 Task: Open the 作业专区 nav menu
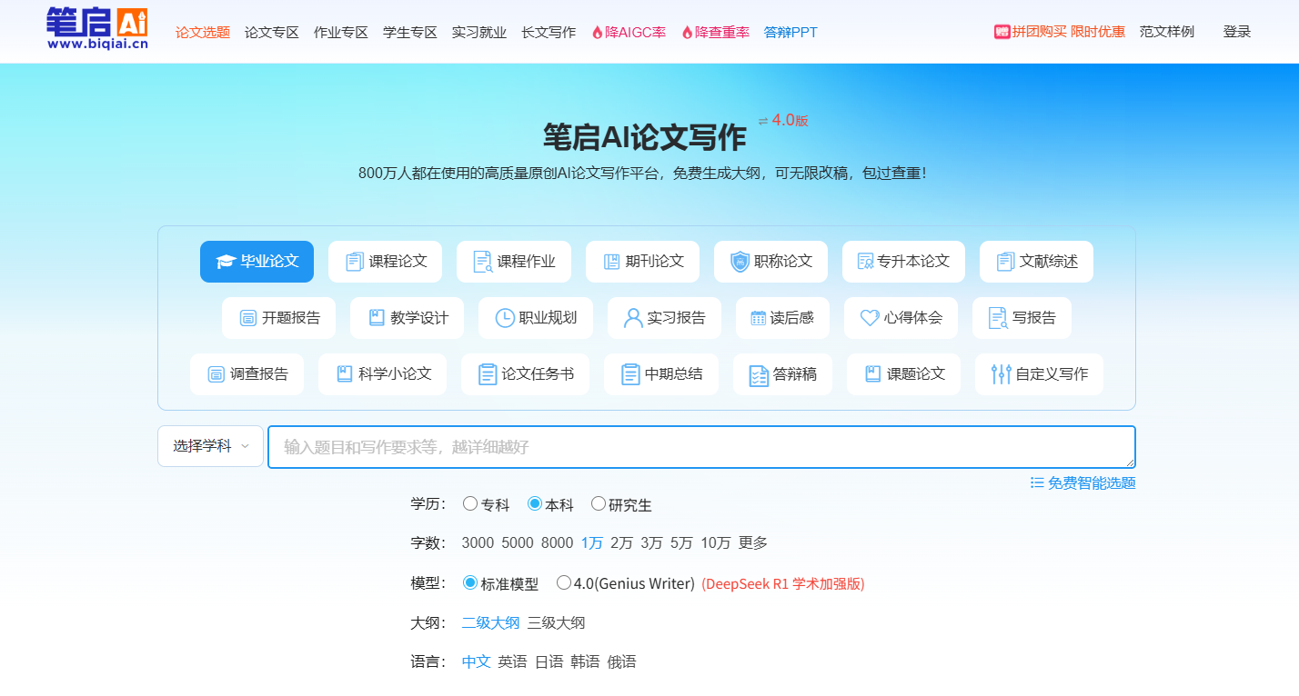point(341,32)
